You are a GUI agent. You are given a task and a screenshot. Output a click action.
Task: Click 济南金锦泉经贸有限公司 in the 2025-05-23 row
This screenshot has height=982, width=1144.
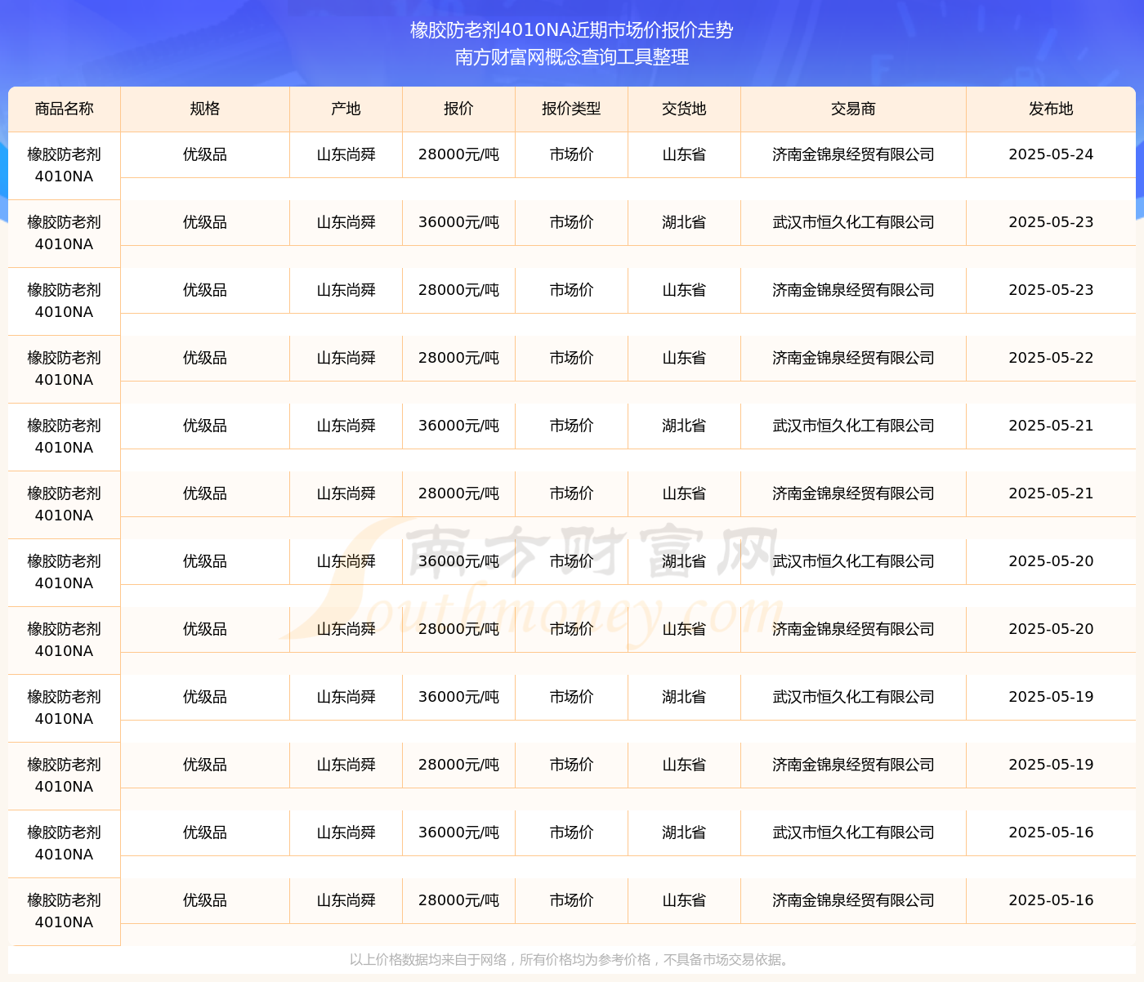coord(854,290)
